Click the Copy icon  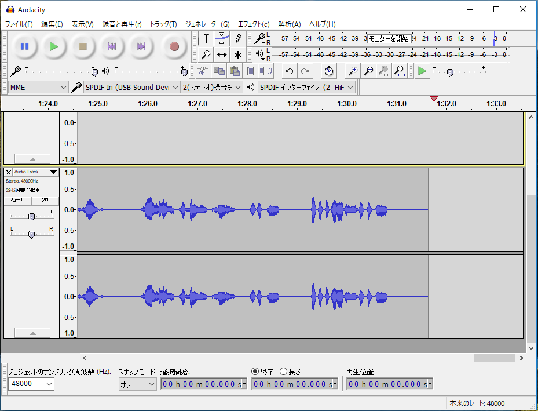click(x=219, y=71)
